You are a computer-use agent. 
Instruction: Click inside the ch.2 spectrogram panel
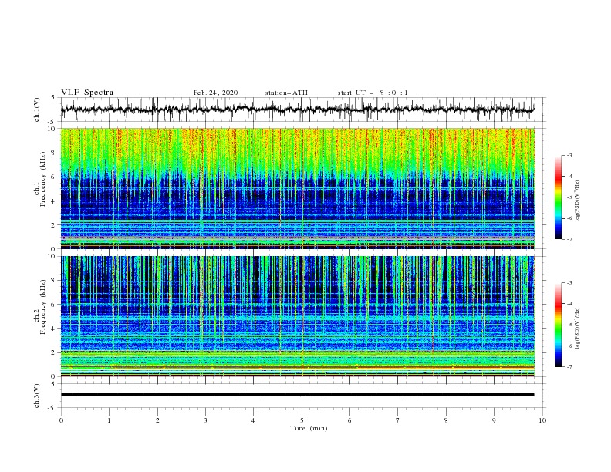298,316
